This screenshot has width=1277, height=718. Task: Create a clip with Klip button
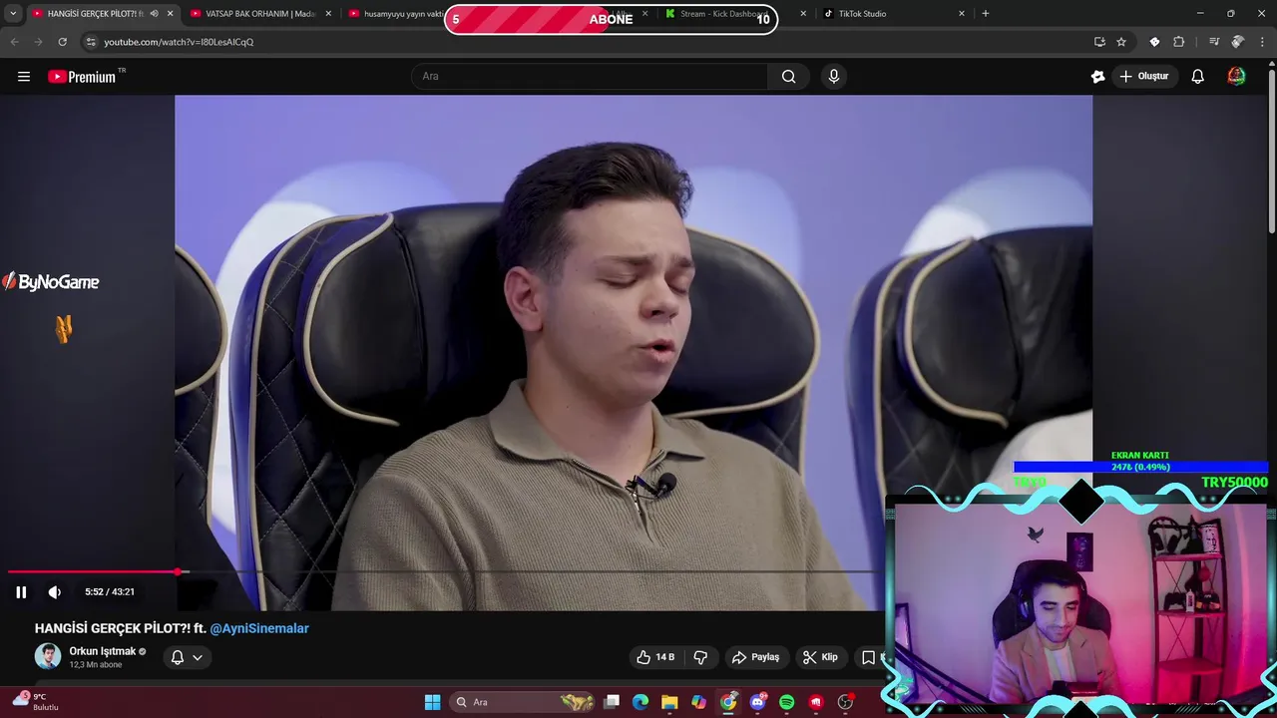(820, 657)
